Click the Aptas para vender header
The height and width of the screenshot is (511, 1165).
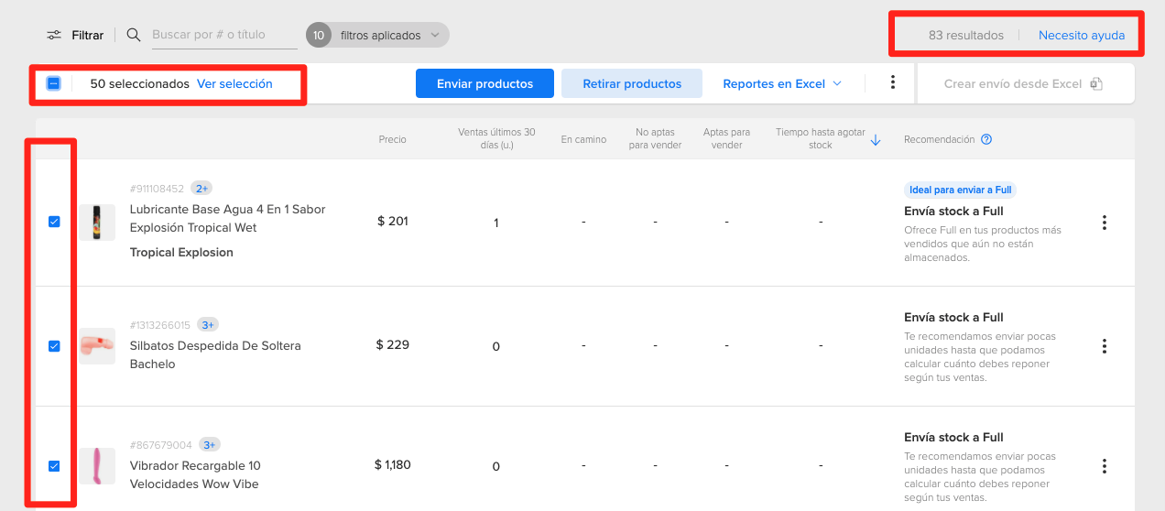(726, 138)
